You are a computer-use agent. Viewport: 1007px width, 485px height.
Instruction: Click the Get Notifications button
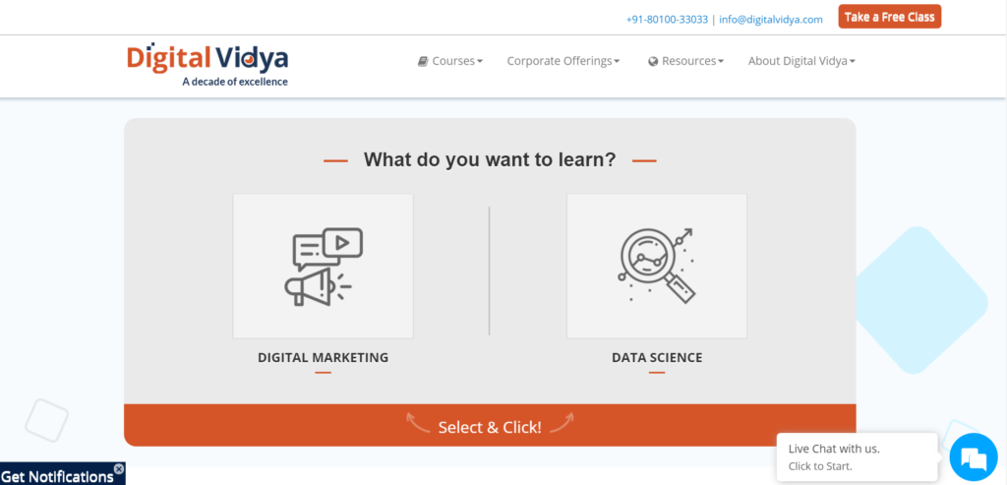click(58, 476)
